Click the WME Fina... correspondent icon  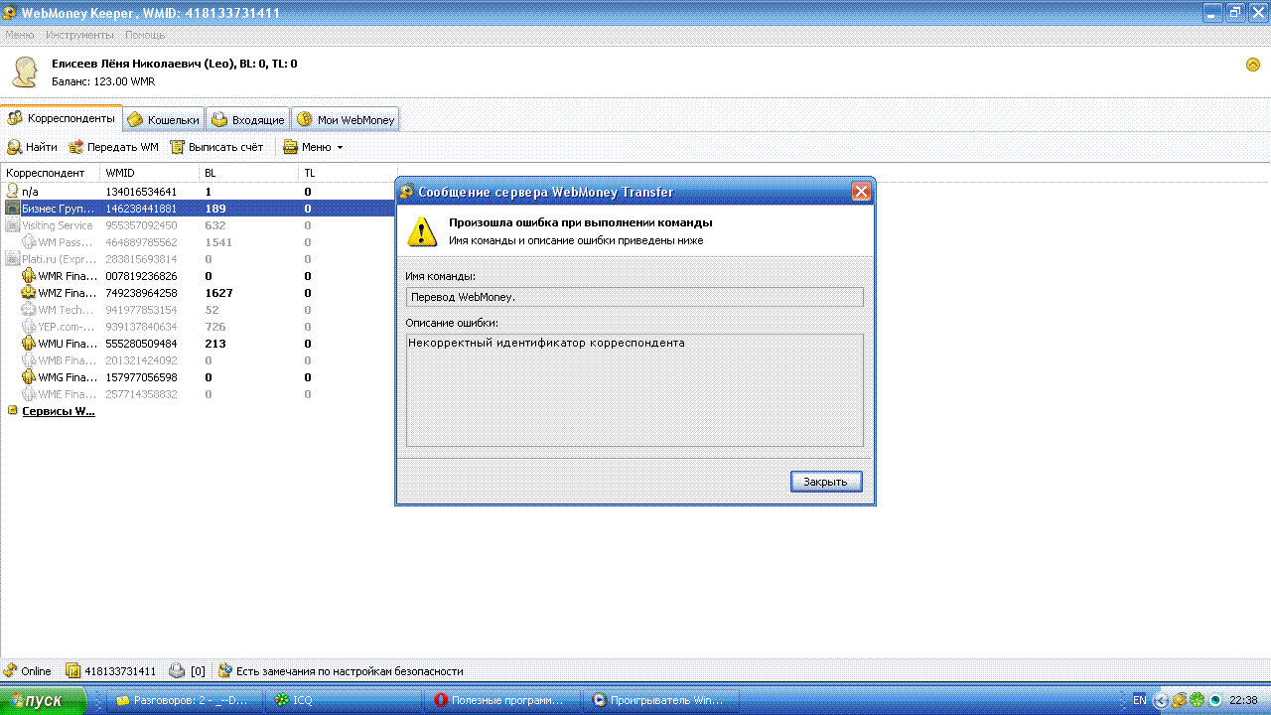click(x=29, y=394)
